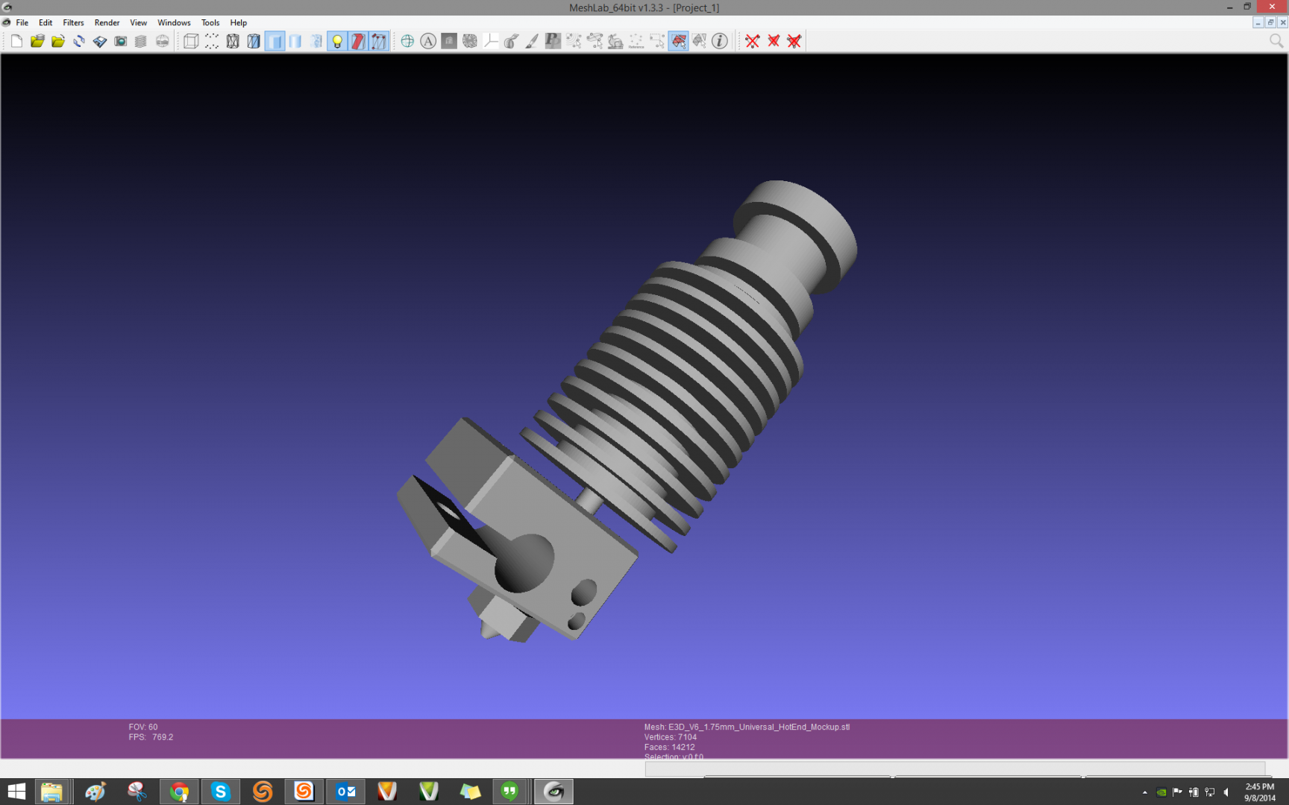Image resolution: width=1289 pixels, height=805 pixels.
Task: Select the Z-Painting brush tool
Action: pos(532,42)
